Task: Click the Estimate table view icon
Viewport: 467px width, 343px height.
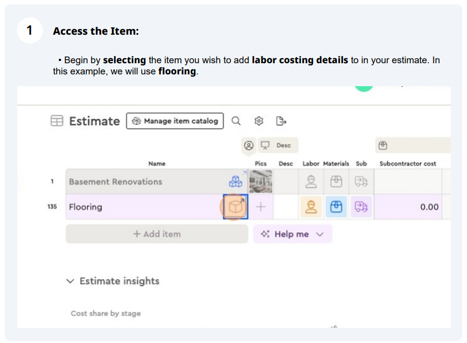Action: 57,121
